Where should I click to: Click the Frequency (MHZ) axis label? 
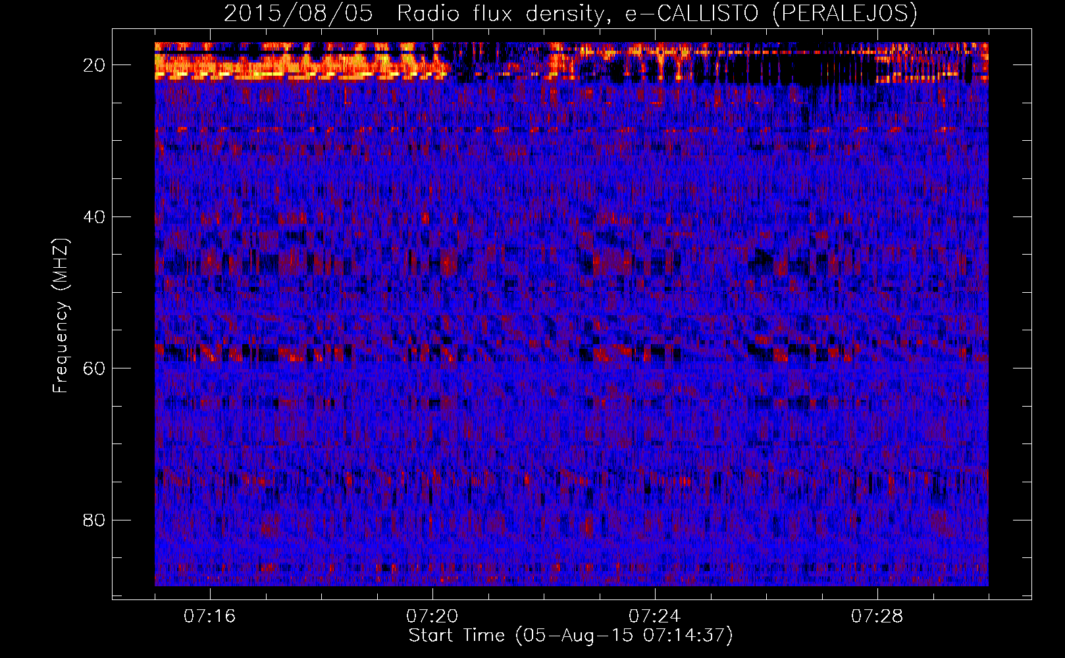point(60,316)
